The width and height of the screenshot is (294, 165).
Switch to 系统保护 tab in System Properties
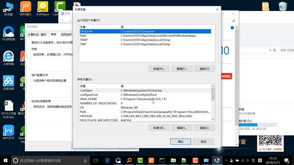click(66, 35)
